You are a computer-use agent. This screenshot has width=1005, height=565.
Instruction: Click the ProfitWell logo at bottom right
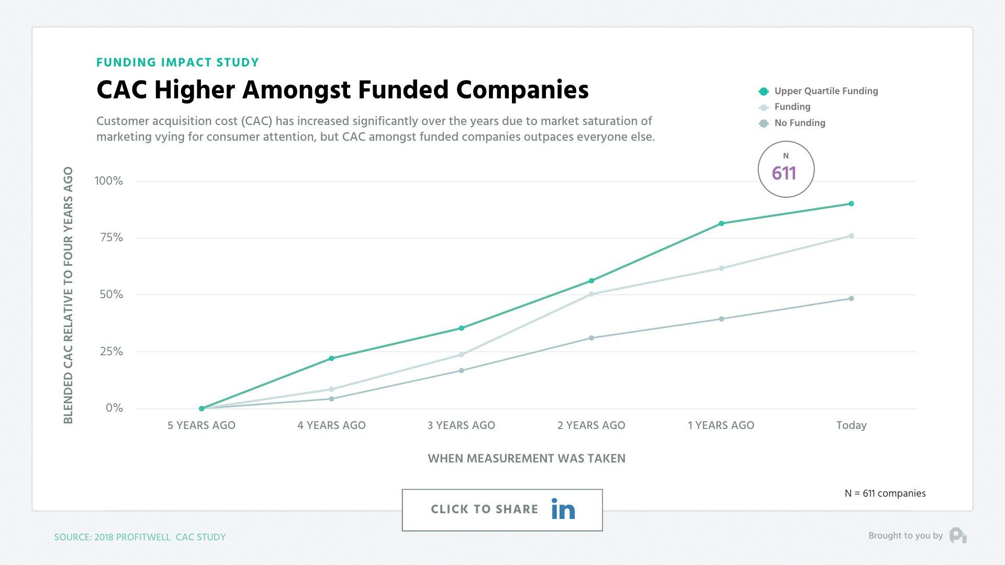click(x=958, y=536)
